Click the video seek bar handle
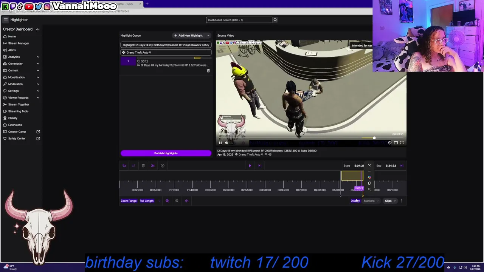 (374, 138)
